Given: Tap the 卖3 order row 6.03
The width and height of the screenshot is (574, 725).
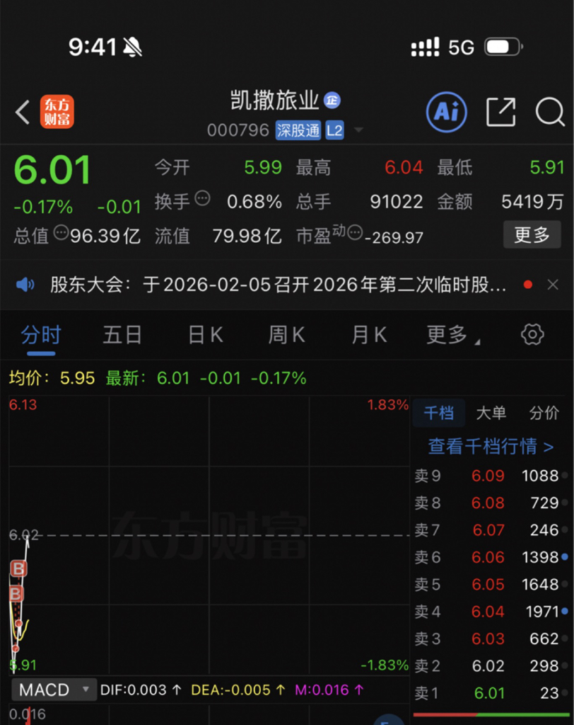Looking at the screenshot, I should click(x=491, y=639).
